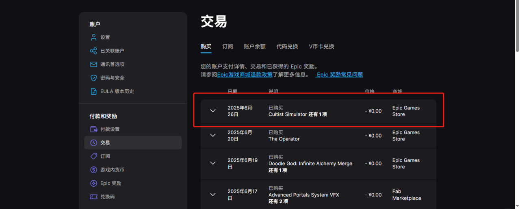
Task: Expand The Operator transaction row
Action: (x=213, y=136)
